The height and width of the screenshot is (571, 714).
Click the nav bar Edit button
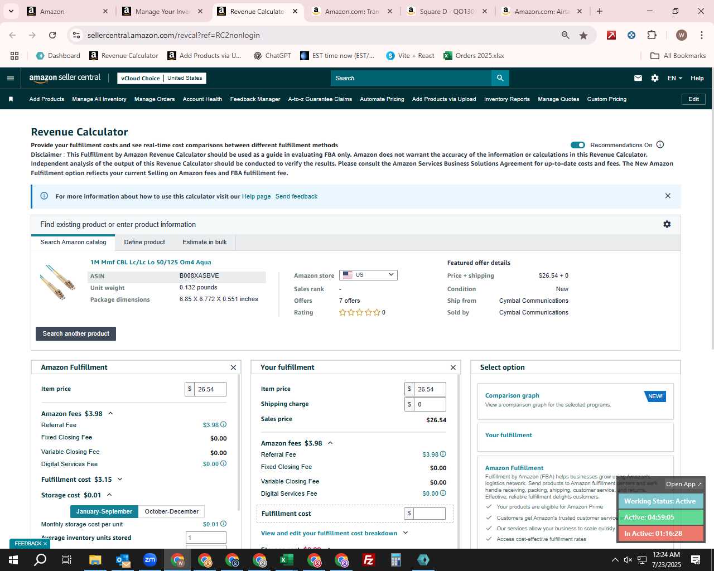pos(693,99)
